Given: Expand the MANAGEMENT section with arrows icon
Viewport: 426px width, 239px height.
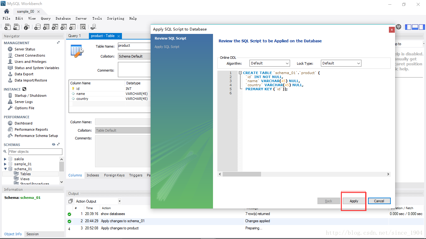Looking at the screenshot, I should 58,43.
